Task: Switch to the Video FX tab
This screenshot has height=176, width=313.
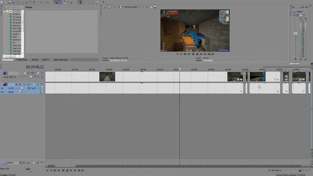Action: pos(45,60)
